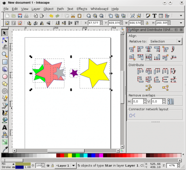
Task: Click the olive fill color indicator
Action: (23, 164)
